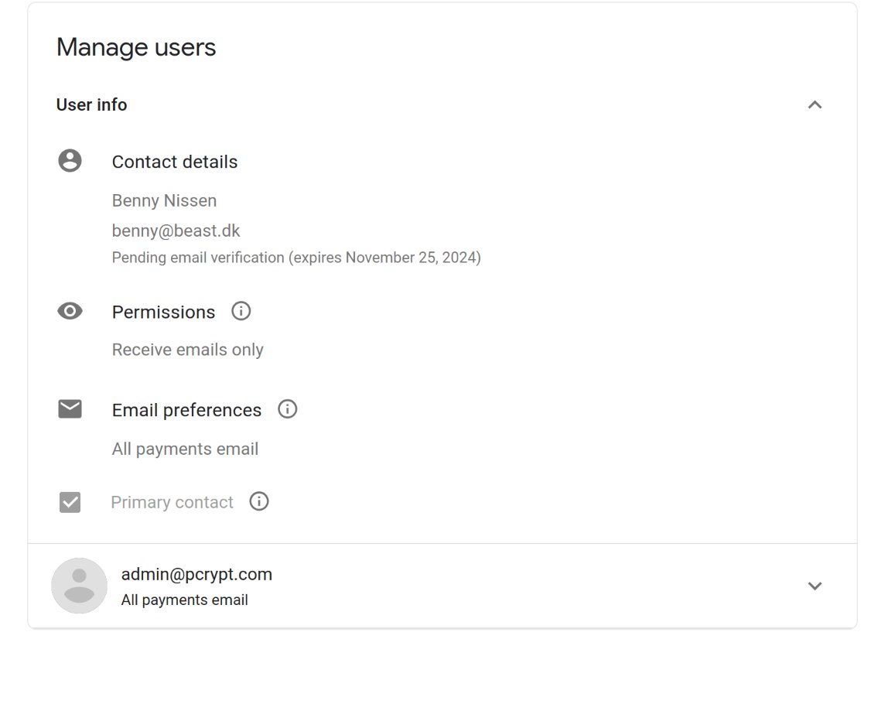The height and width of the screenshot is (704, 885).
Task: Collapse the User info section chevron
Action: (815, 105)
